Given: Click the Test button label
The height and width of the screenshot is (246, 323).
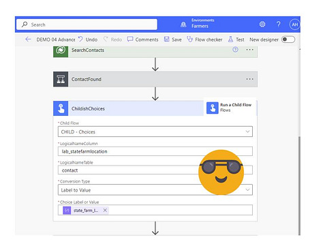Looking at the screenshot, I should click(240, 40).
